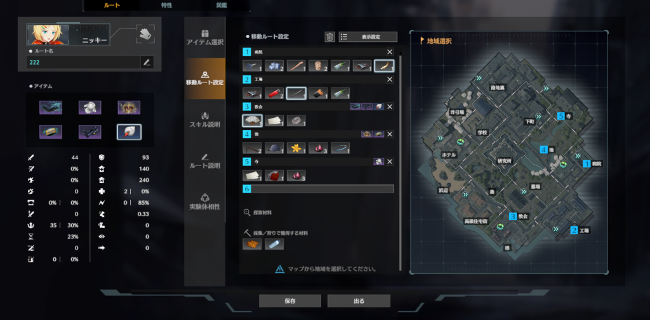The height and width of the screenshot is (320, 650).
Task: Select the crown item in the item grid
Action: pos(129,108)
